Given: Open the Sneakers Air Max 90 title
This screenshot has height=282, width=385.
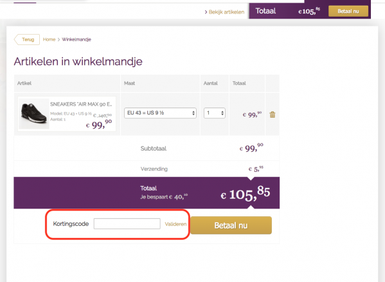Looking at the screenshot, I should (81, 104).
